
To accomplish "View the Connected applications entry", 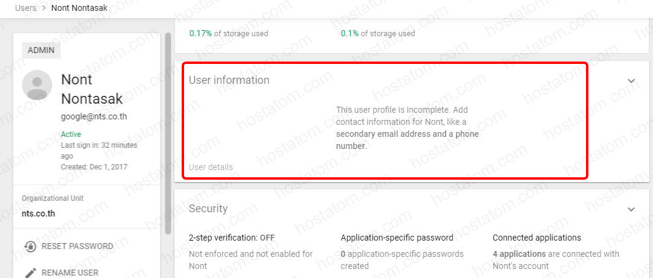I will pyautogui.click(x=537, y=238).
